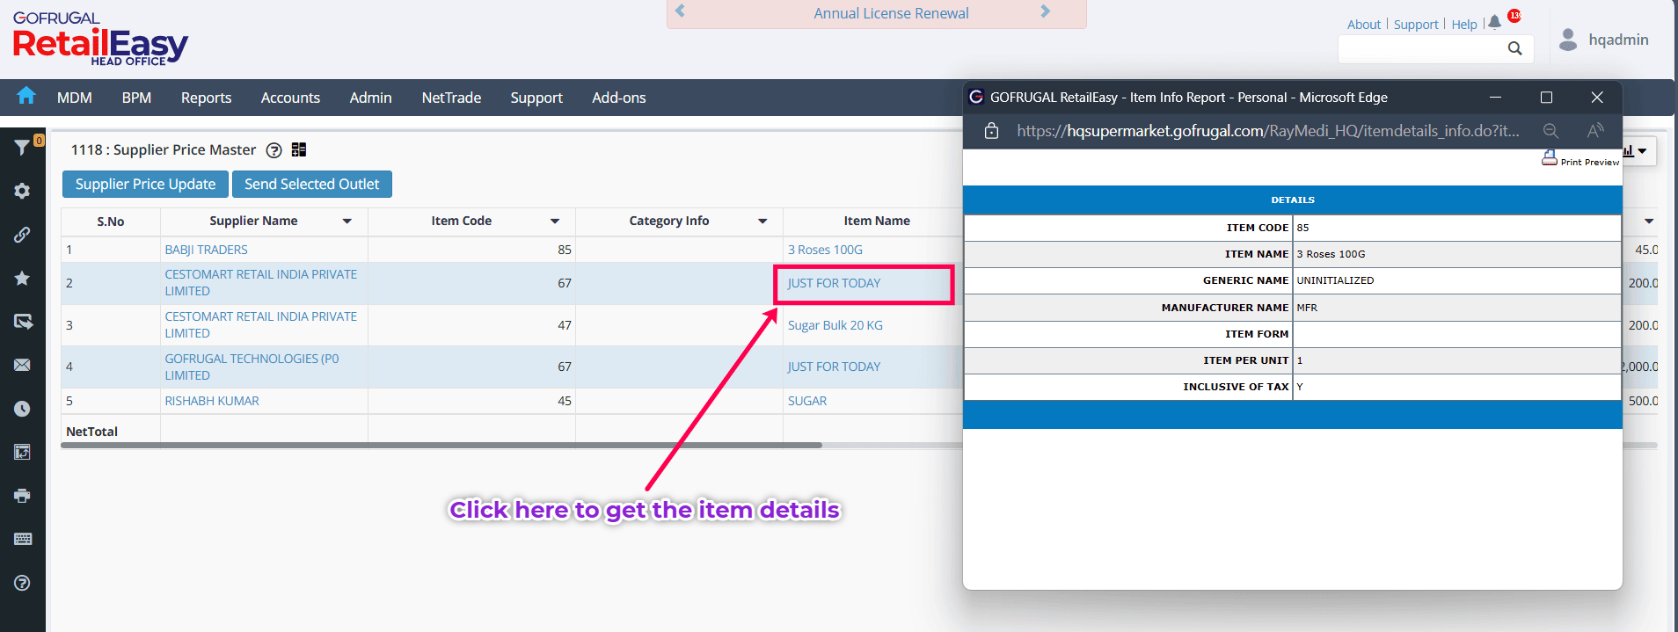Click the Read aloud icon in Edge address bar
This screenshot has width=1678, height=632.
[1595, 131]
